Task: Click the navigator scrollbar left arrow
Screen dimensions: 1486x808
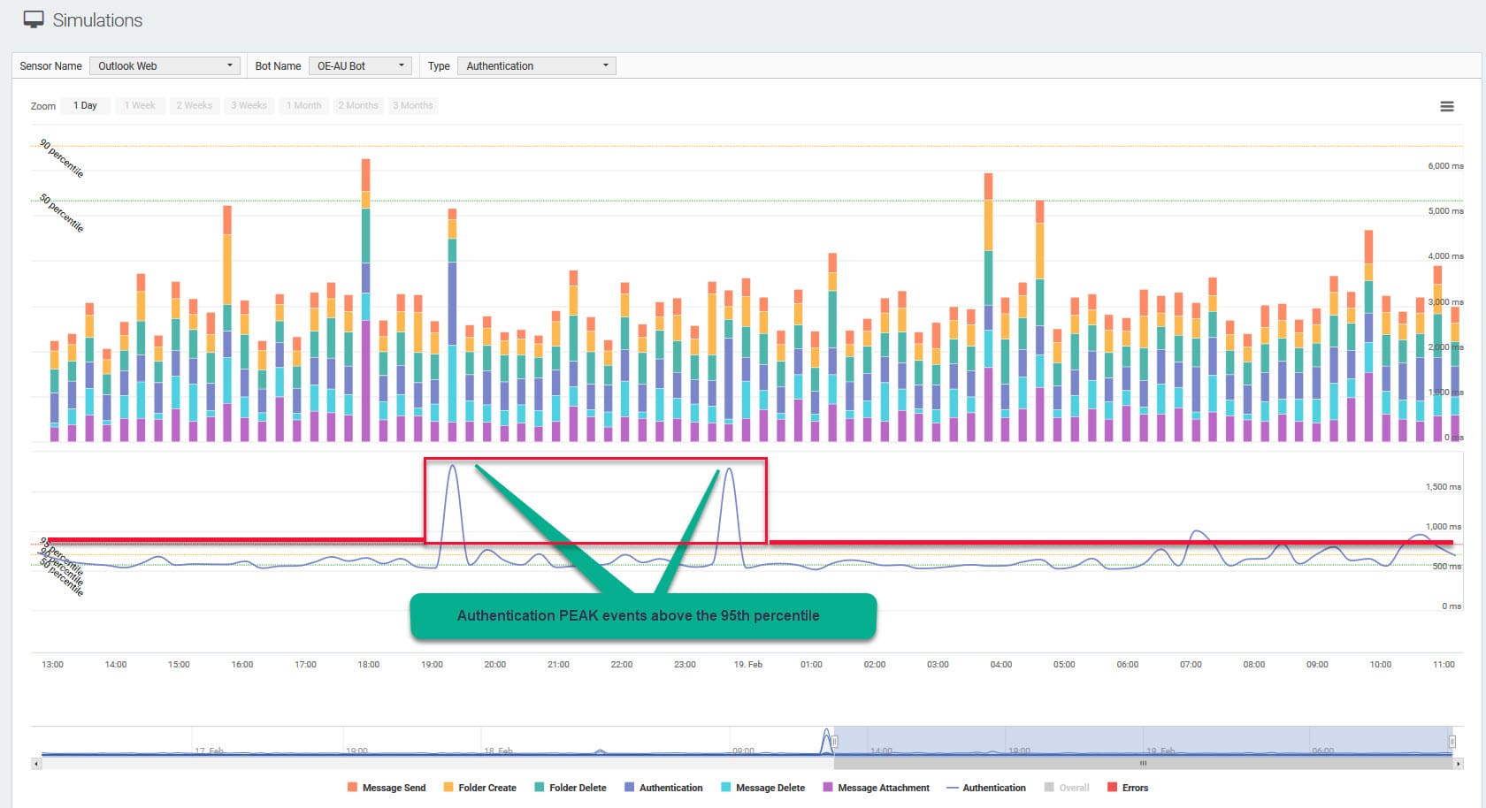Action: coord(36,763)
